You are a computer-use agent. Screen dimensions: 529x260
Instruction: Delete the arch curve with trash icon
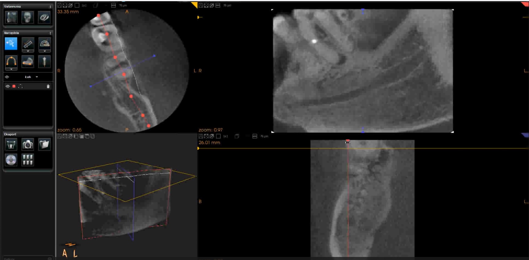tap(48, 87)
